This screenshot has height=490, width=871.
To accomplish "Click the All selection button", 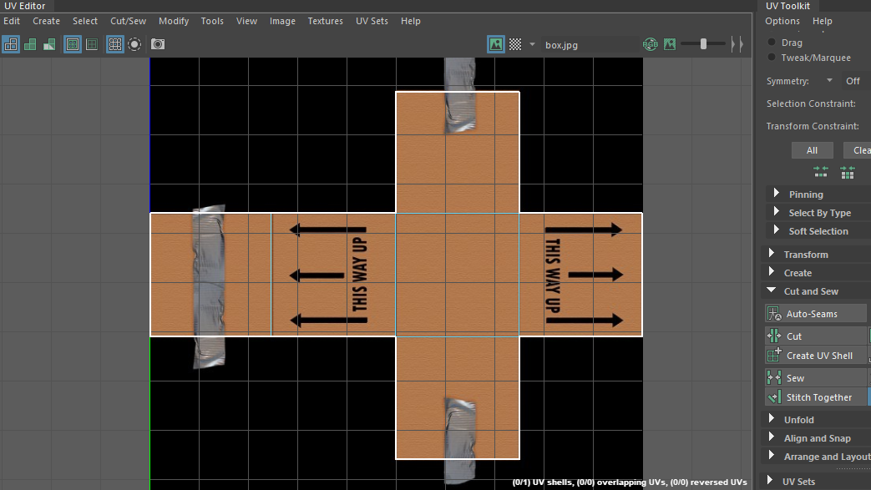I will 812,151.
